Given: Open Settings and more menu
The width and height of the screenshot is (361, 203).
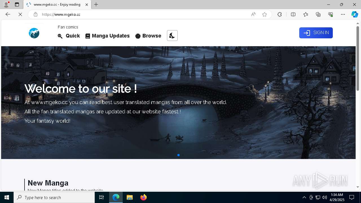Looking at the screenshot, I should (343, 14).
